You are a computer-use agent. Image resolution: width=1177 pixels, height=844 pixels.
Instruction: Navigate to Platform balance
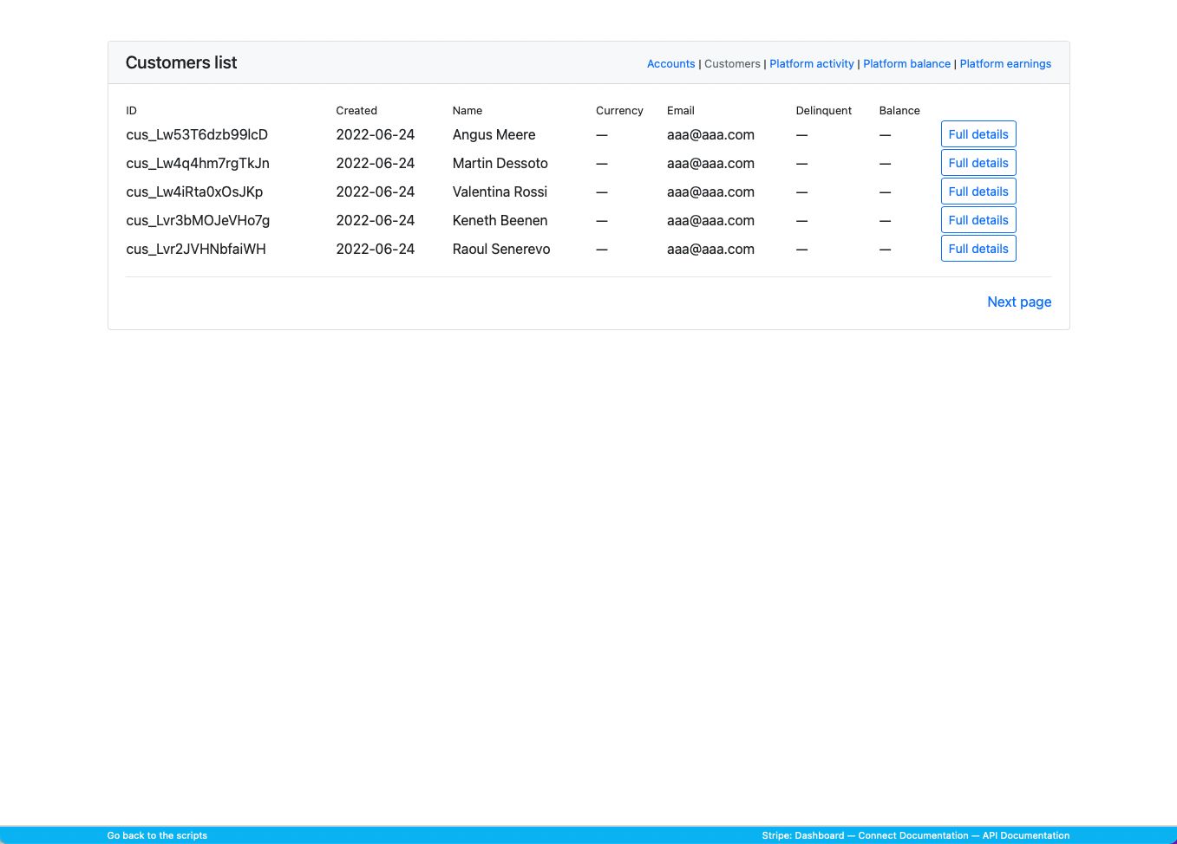coord(906,64)
